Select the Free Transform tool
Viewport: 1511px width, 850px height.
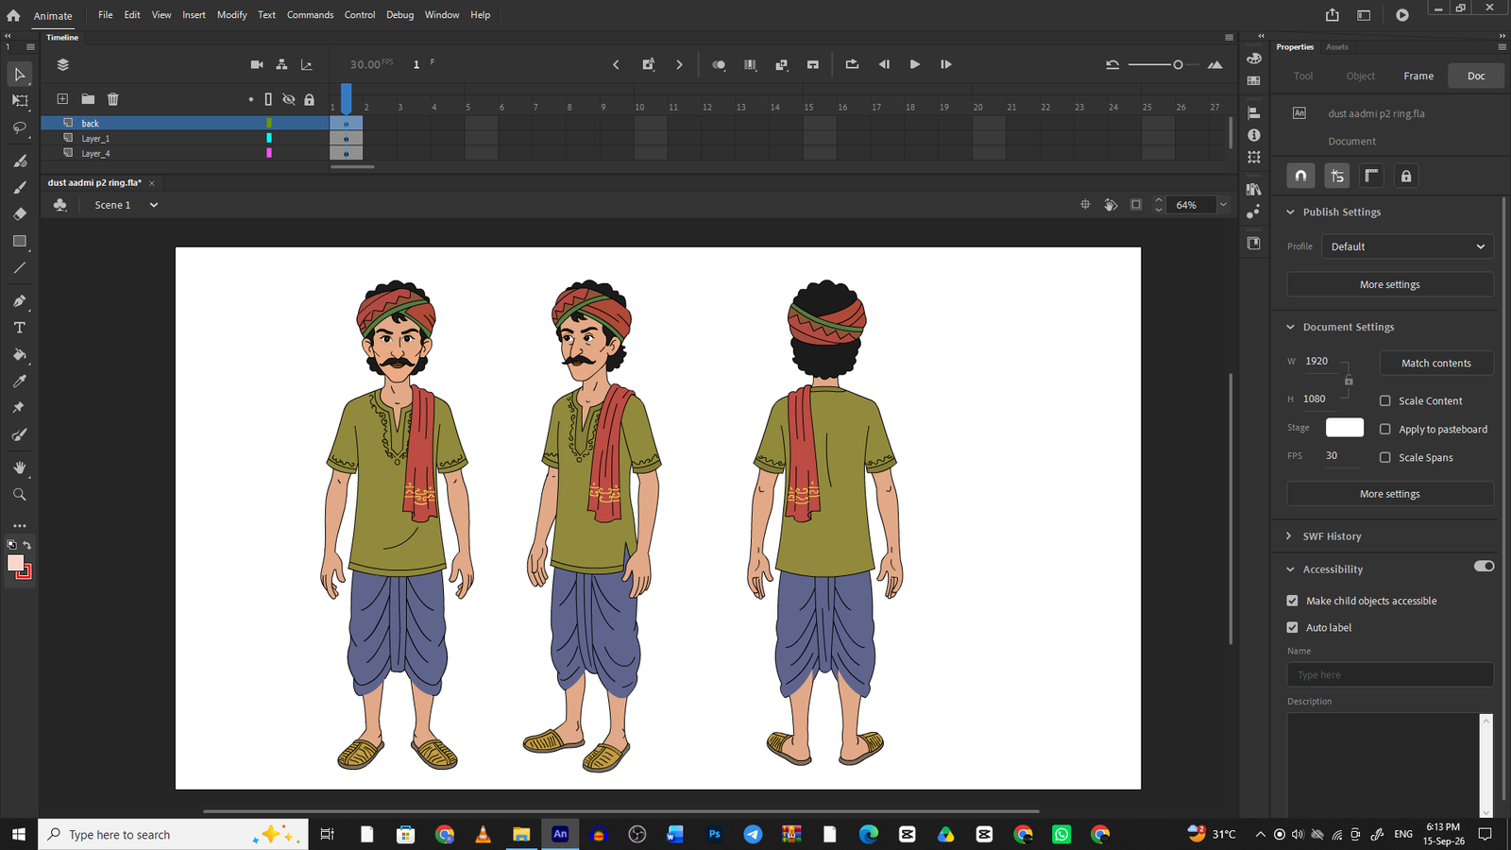pyautogui.click(x=20, y=101)
